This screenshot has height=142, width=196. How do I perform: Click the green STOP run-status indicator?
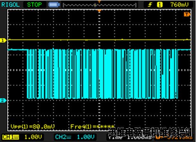[x=34, y=5]
